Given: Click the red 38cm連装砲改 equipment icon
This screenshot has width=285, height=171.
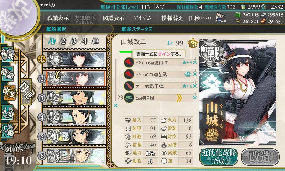Looking at the screenshot, I should coord(129,62).
